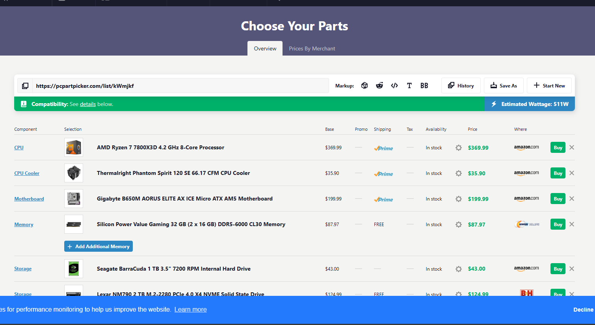Switch to Overview tab
The height and width of the screenshot is (325, 595).
[265, 48]
